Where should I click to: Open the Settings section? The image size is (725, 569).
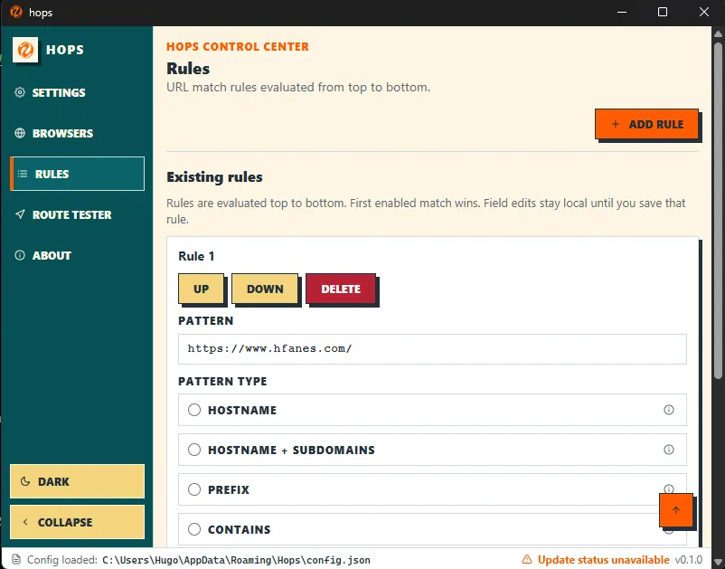(x=77, y=92)
